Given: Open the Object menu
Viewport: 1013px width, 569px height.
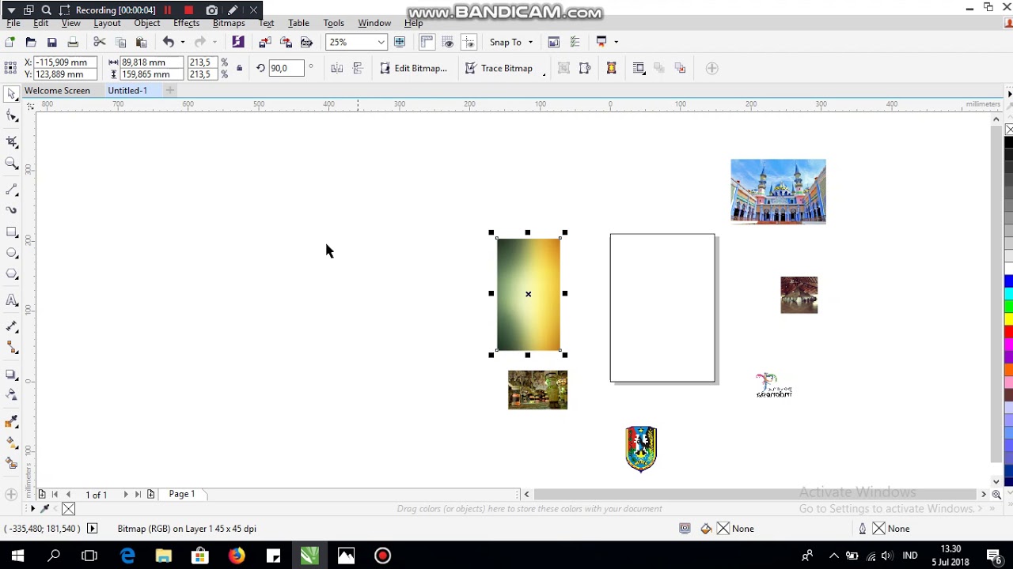Looking at the screenshot, I should click(147, 23).
